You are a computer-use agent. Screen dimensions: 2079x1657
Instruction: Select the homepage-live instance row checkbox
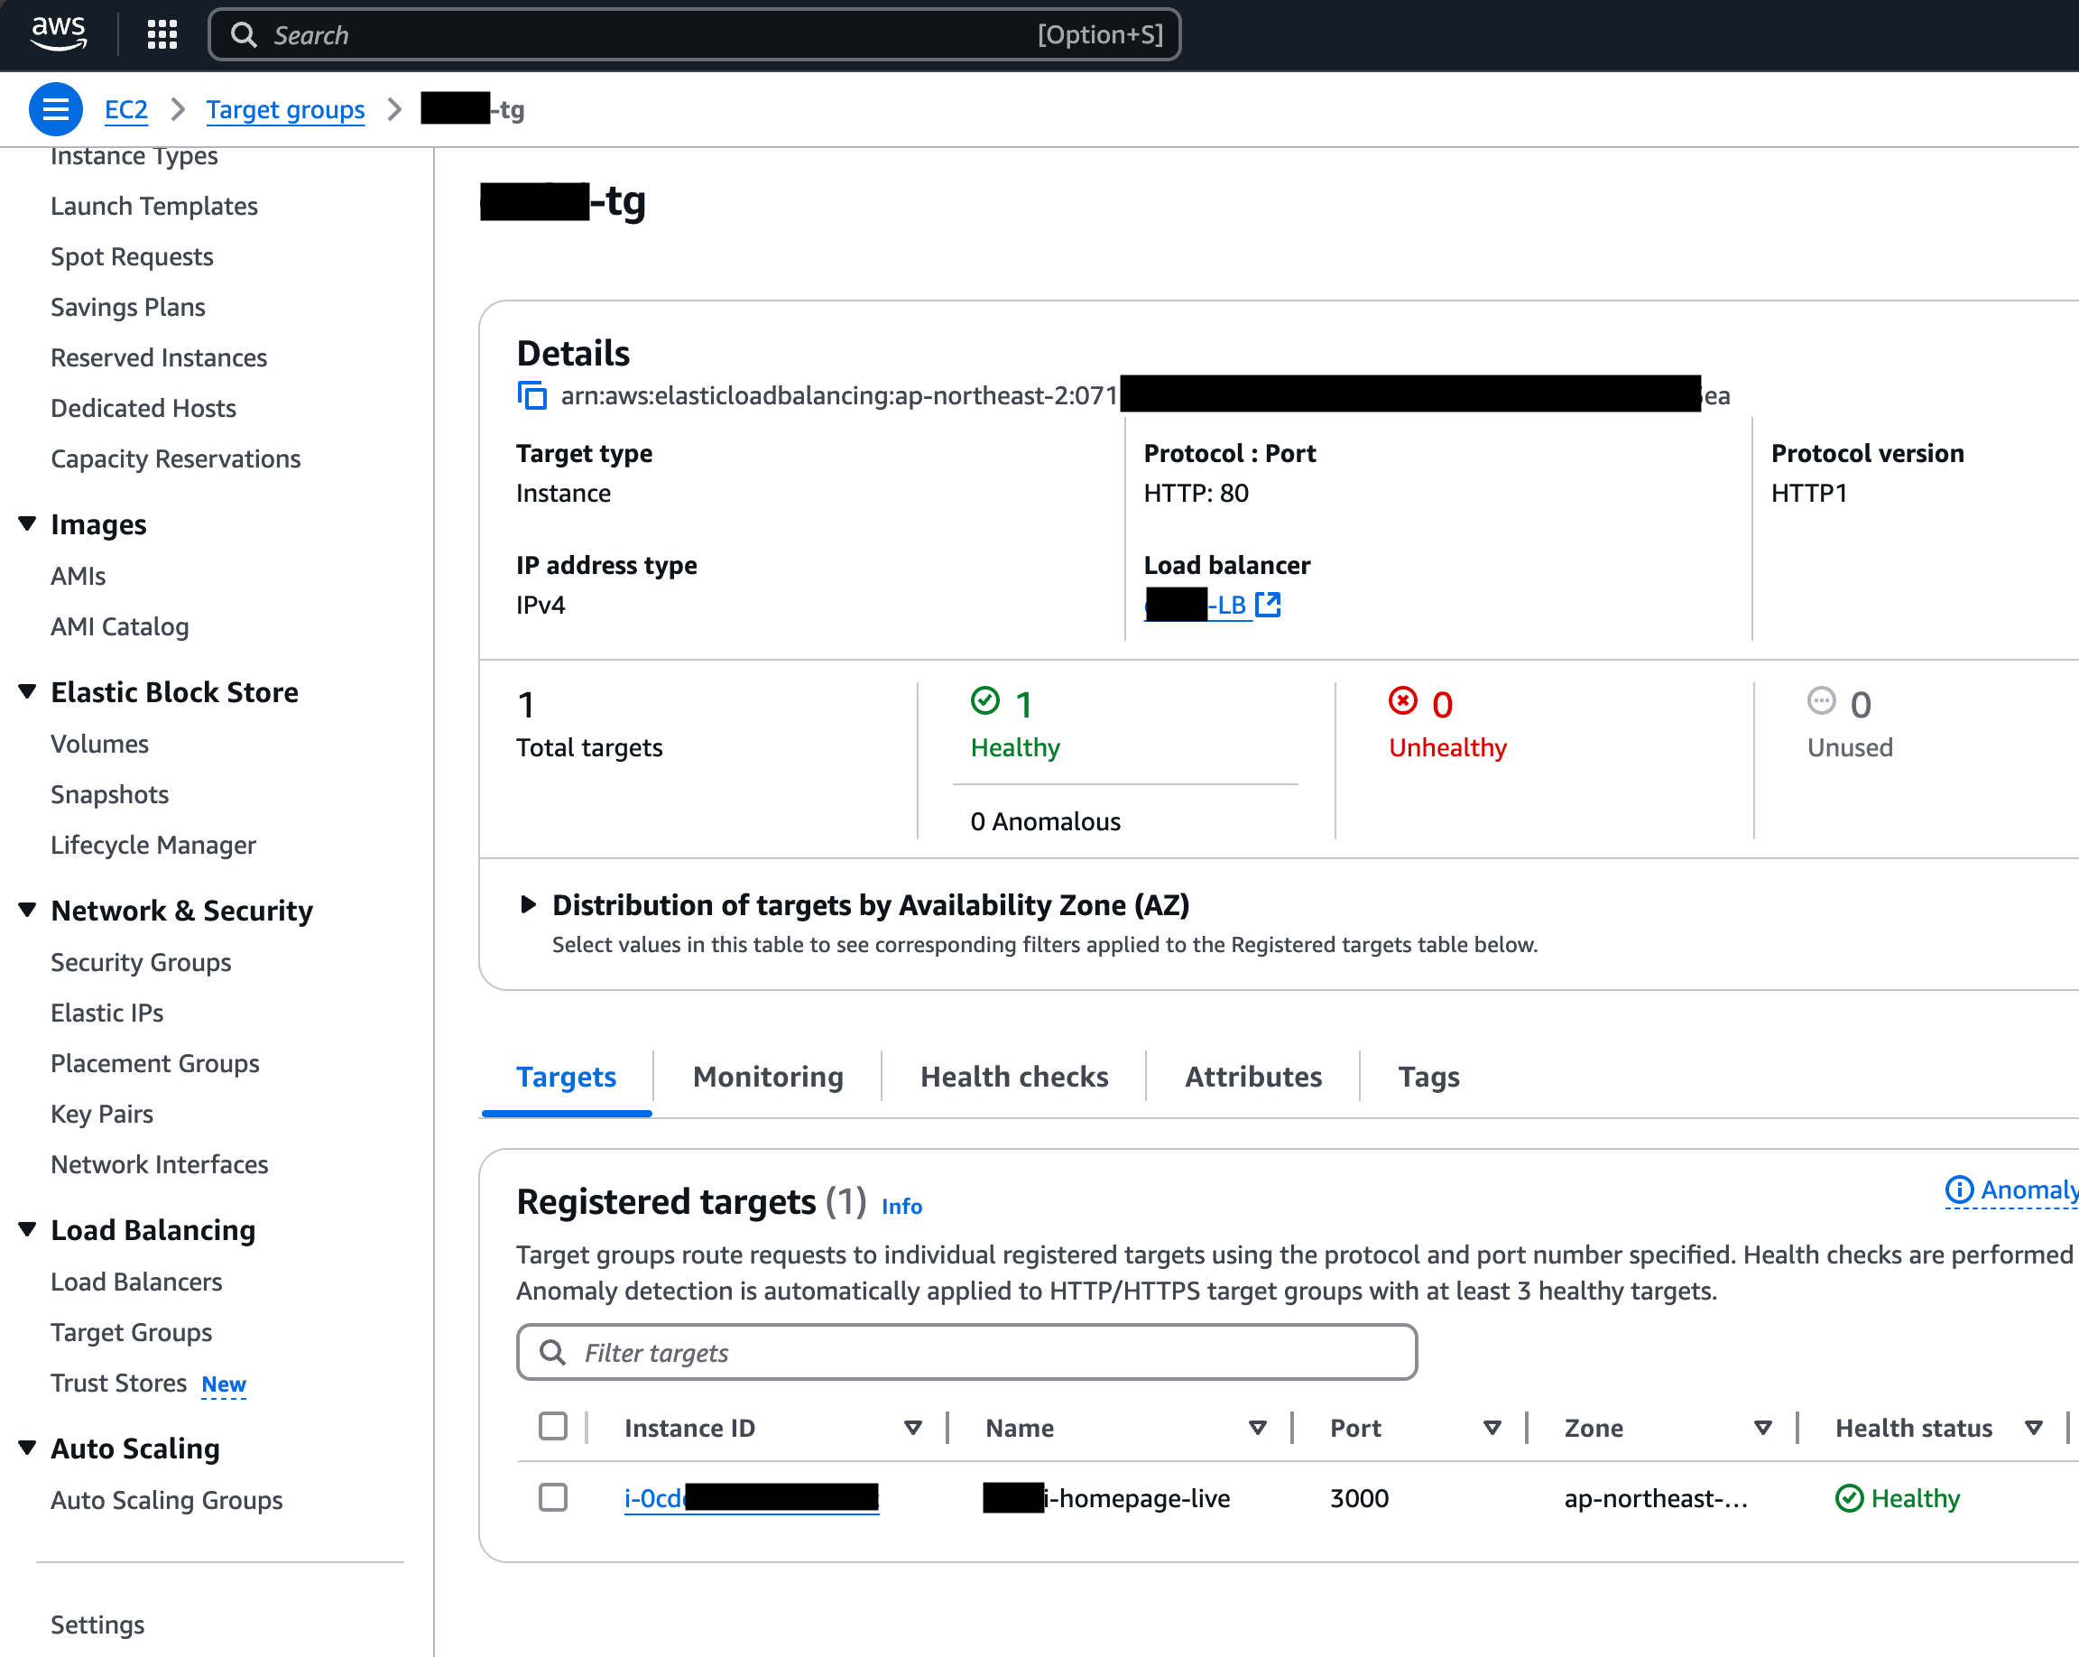point(552,1498)
